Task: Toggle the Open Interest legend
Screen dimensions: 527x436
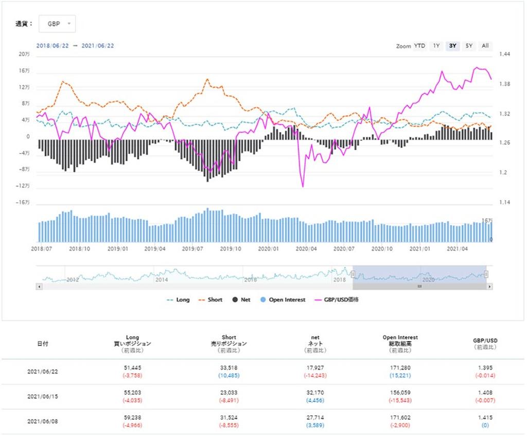Action: (283, 300)
